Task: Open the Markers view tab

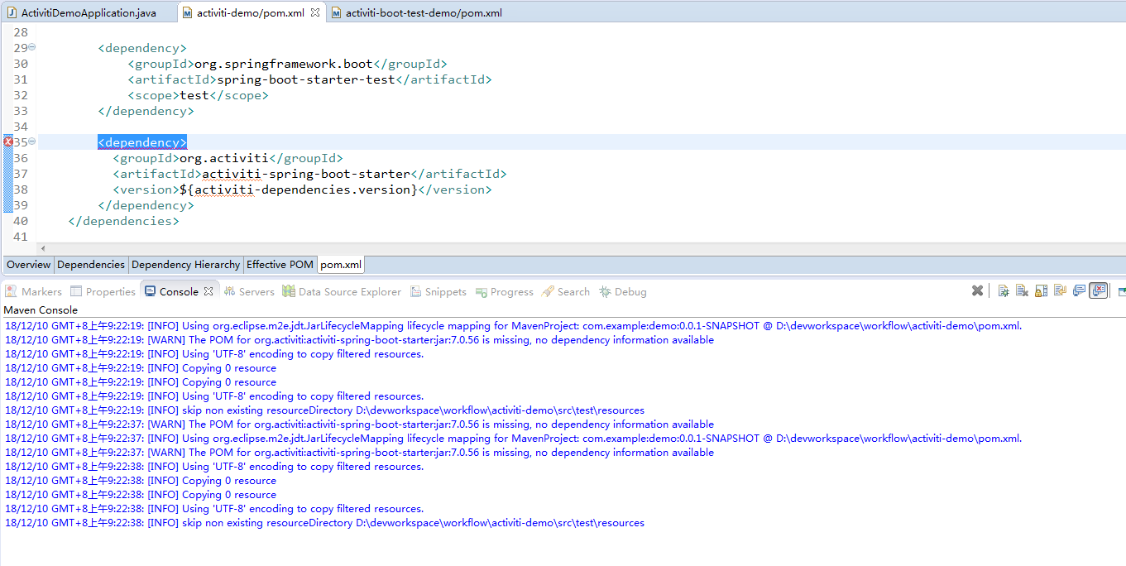Action: point(34,291)
